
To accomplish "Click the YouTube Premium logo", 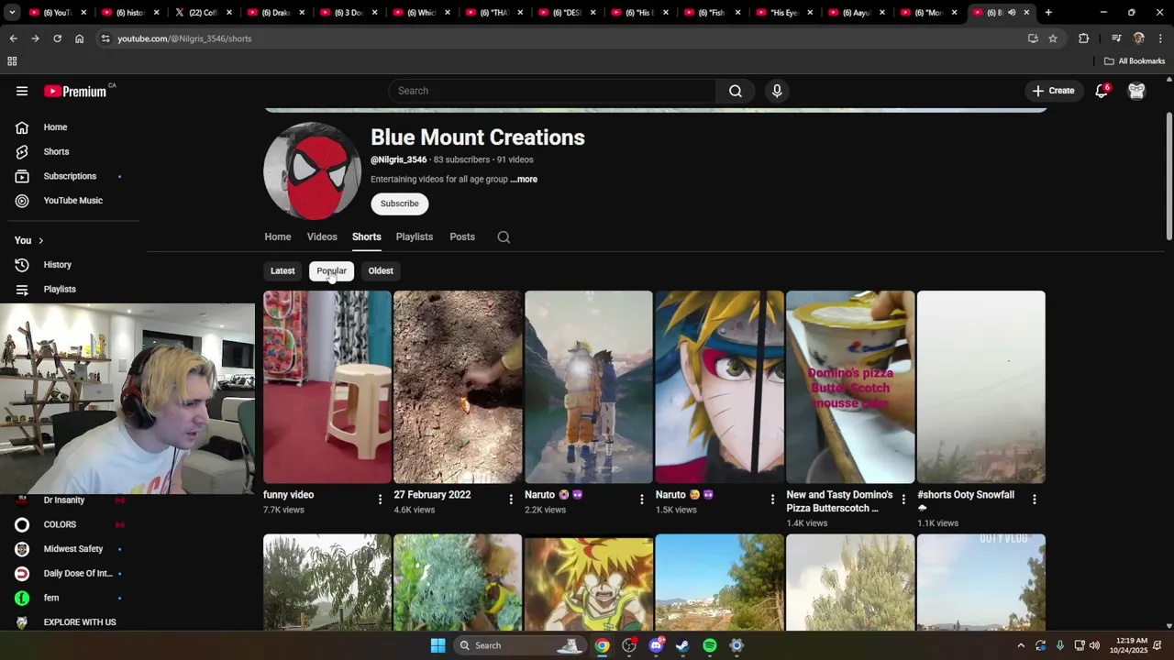I will pos(77,91).
